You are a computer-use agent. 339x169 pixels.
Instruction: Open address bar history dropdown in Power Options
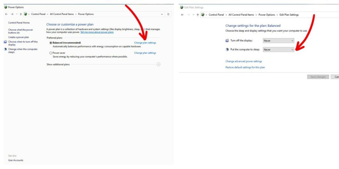point(162,14)
